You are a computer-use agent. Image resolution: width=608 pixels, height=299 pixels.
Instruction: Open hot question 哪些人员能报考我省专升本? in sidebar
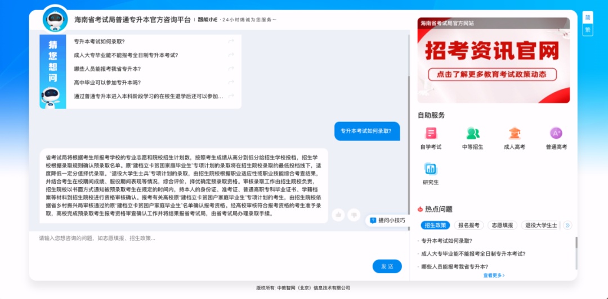click(454, 267)
